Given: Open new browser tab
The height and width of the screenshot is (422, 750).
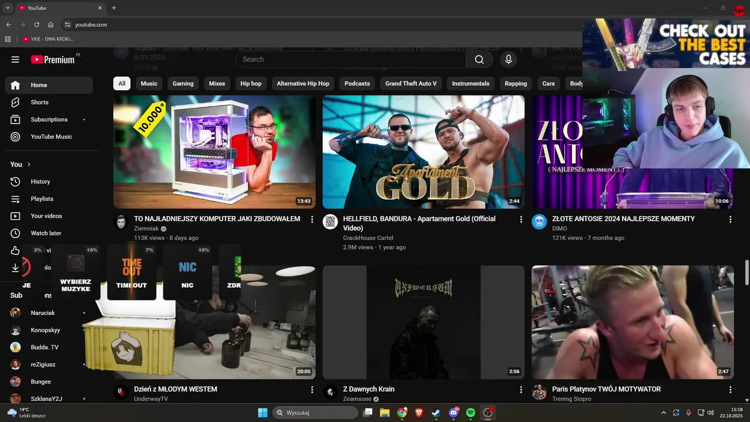Looking at the screenshot, I should (x=114, y=8).
